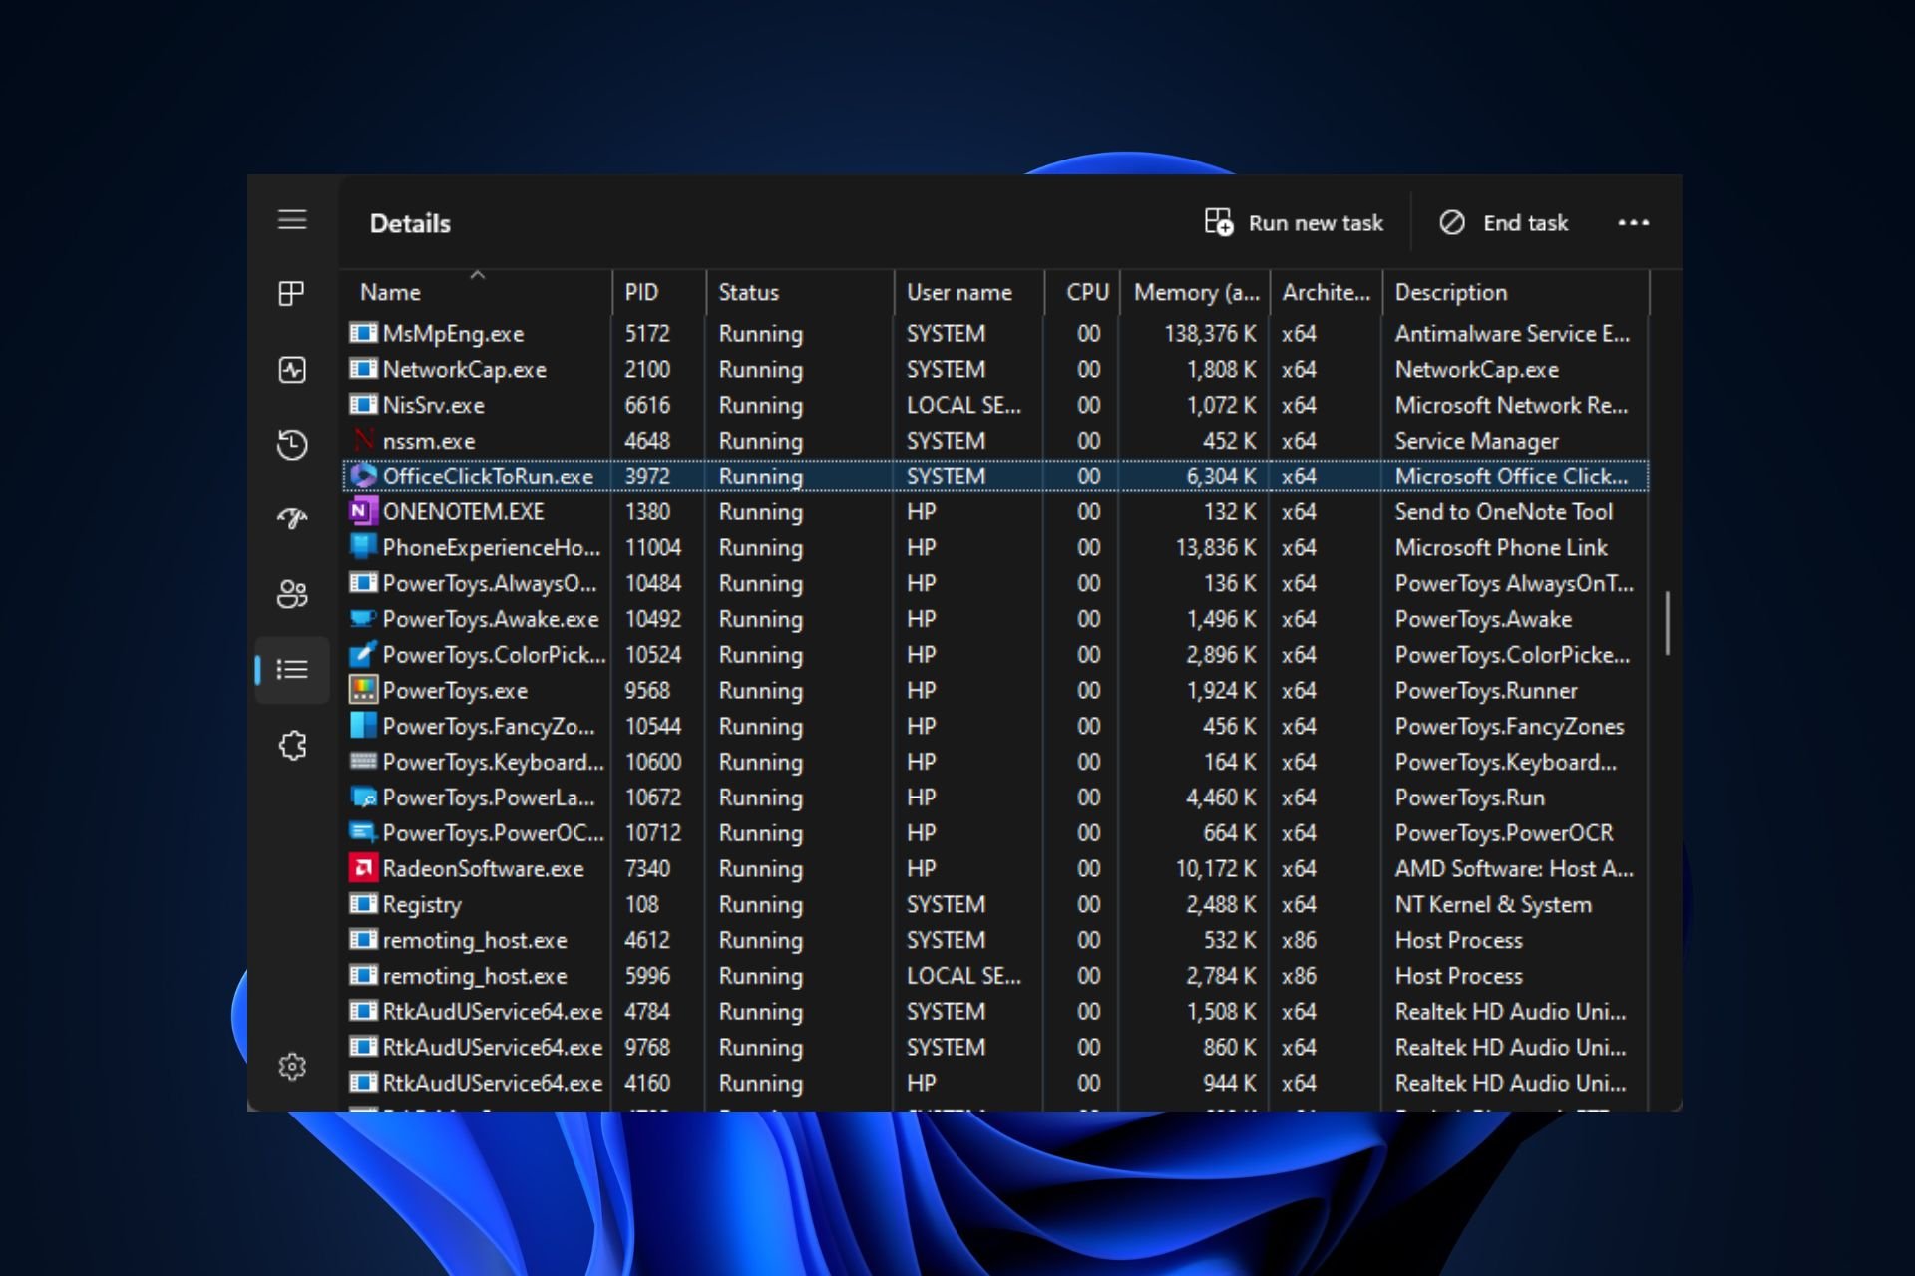Screen dimensions: 1915x1276
Task: Click the Run new task button
Action: pos(1294,222)
